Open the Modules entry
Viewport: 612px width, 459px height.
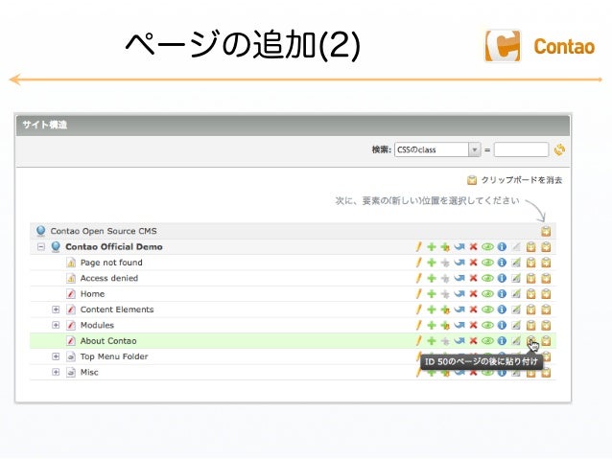(x=97, y=325)
